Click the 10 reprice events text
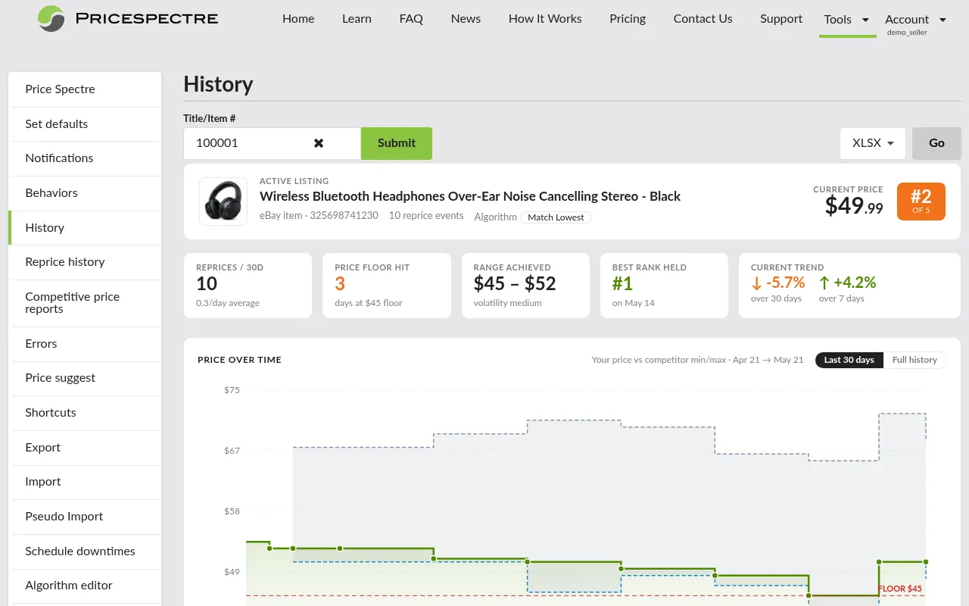Viewport: 969px width, 606px height. pyautogui.click(x=426, y=216)
